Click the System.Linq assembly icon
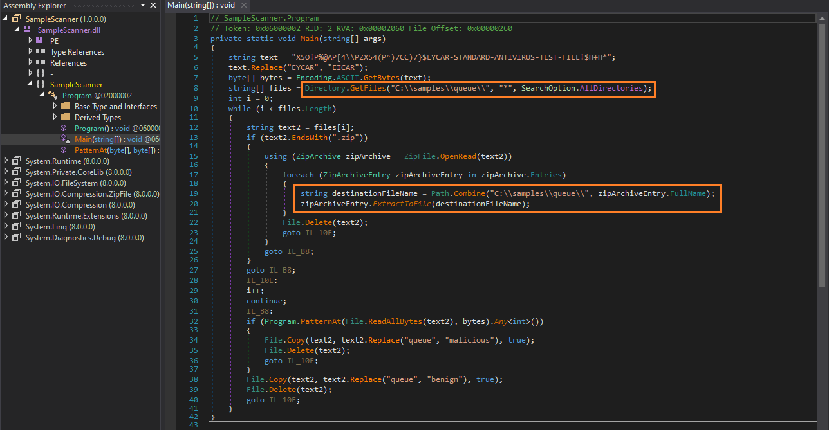The image size is (829, 430). click(x=17, y=227)
